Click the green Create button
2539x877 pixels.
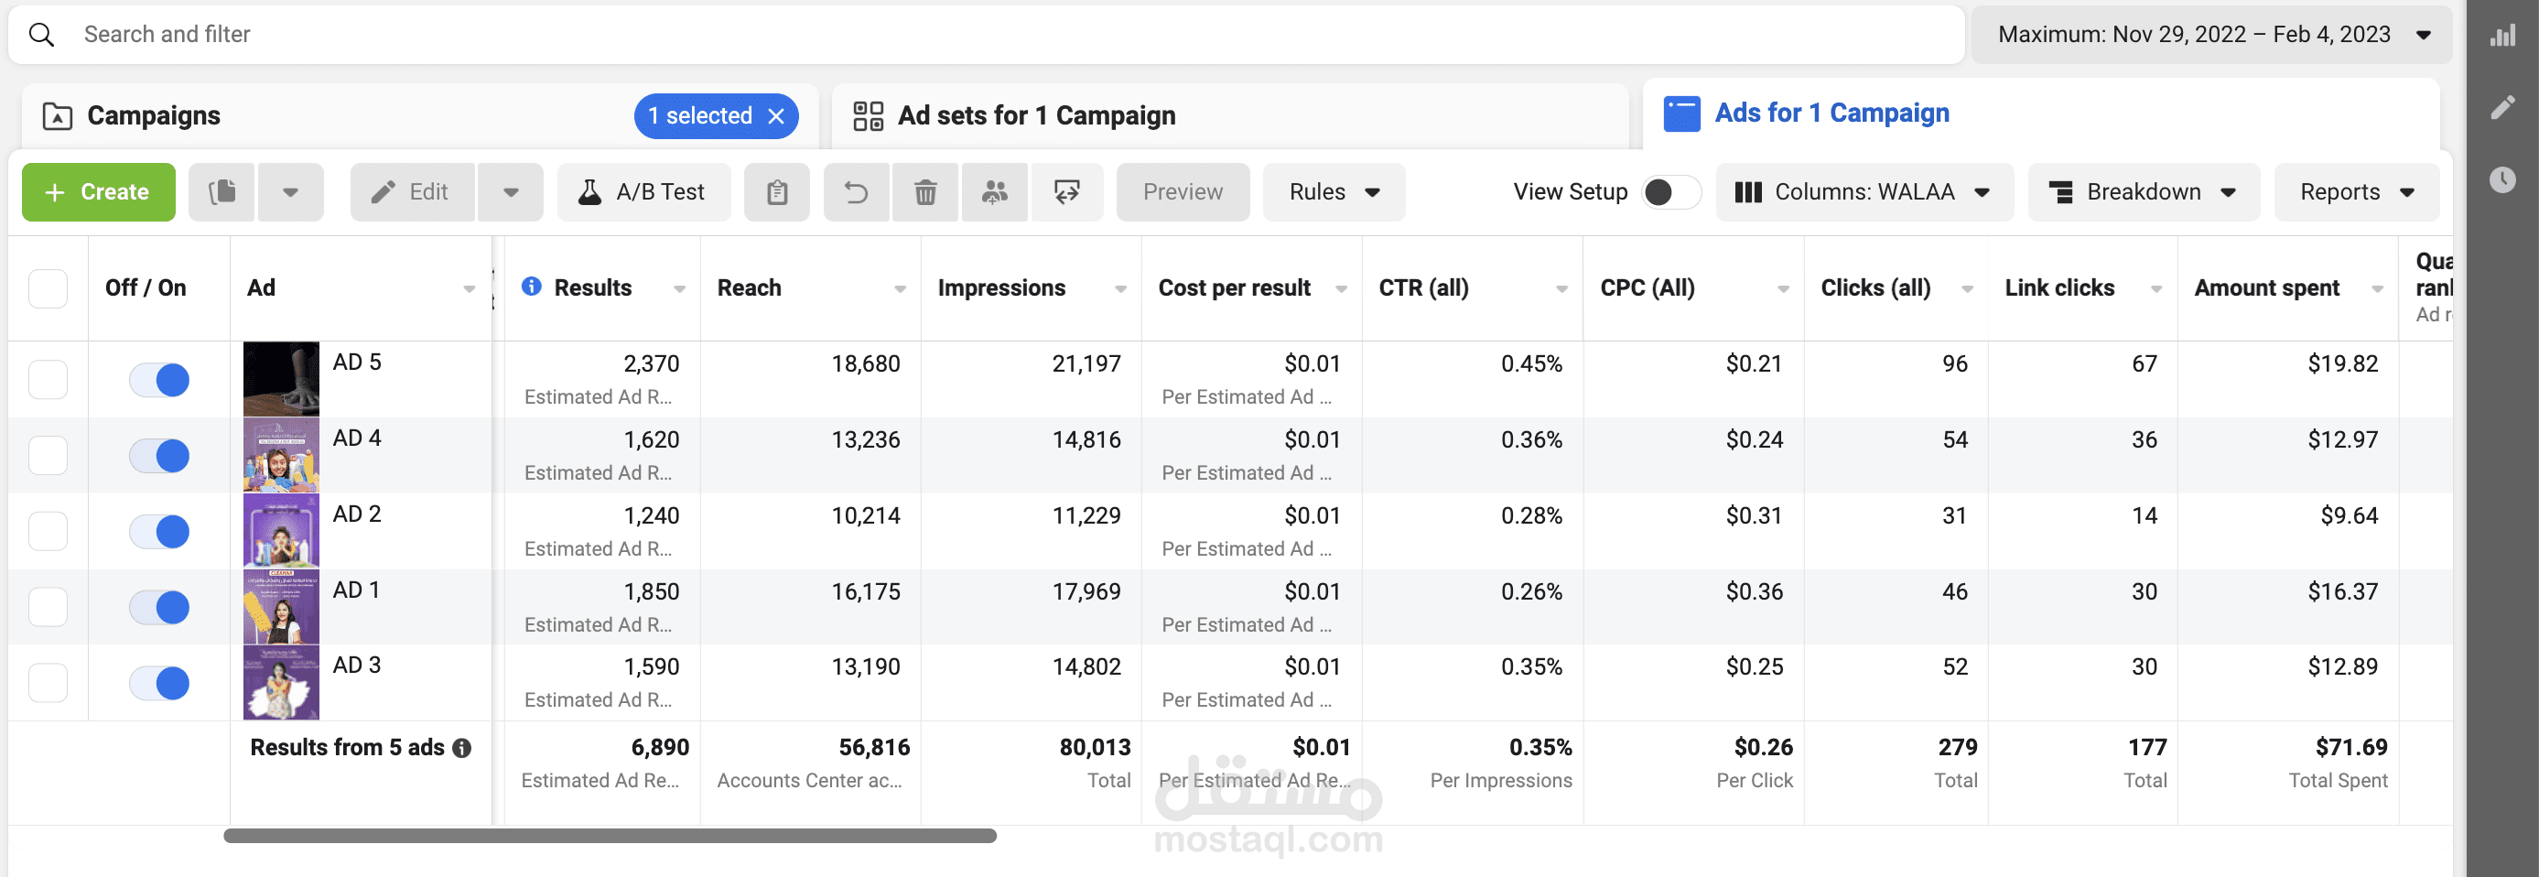point(99,192)
